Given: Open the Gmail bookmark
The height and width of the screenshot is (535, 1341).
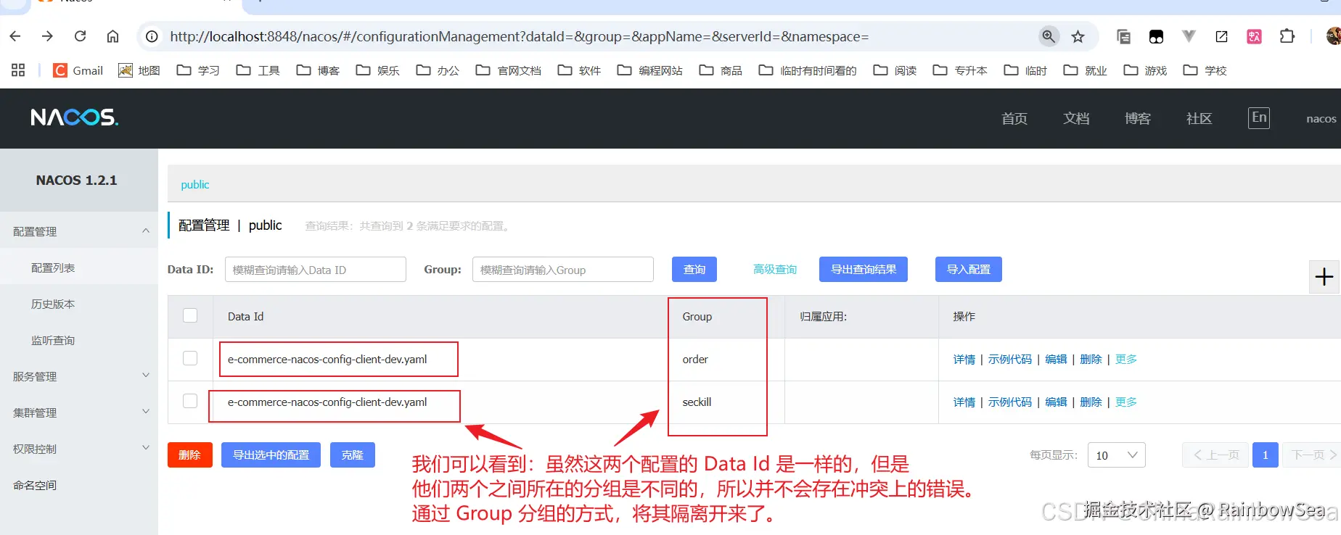Looking at the screenshot, I should point(78,70).
